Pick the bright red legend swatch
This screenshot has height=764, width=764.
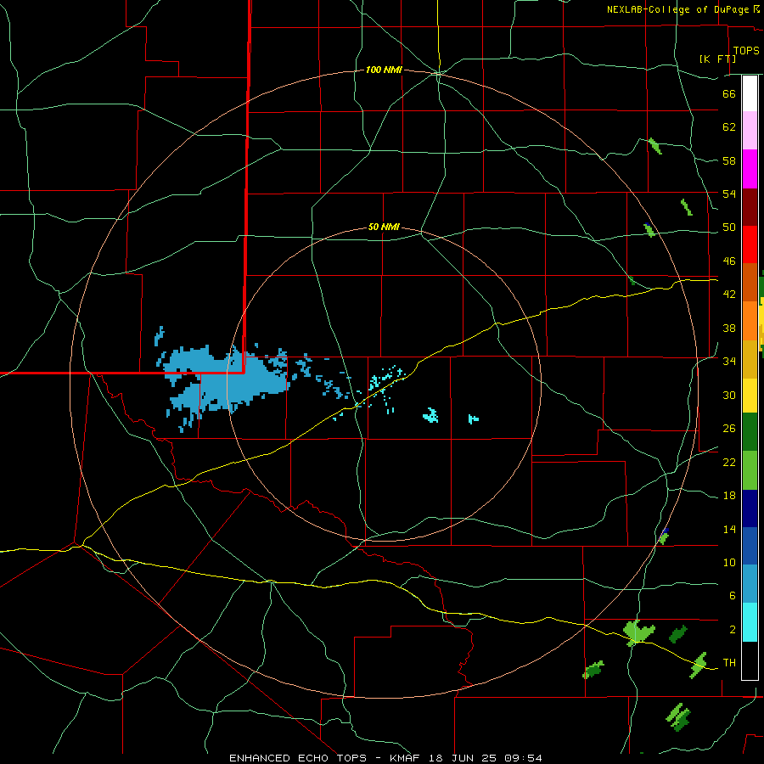tap(750, 244)
